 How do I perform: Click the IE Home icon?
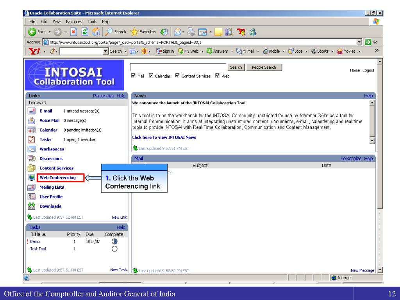coord(96,32)
